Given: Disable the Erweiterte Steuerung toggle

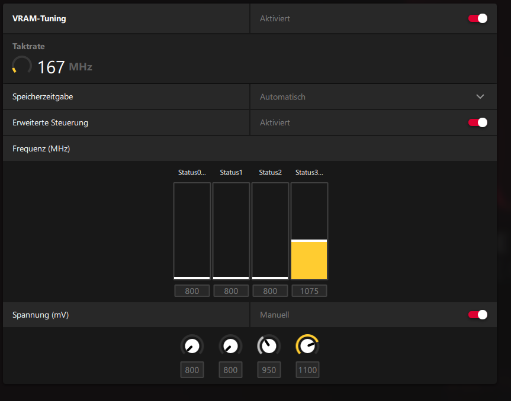Looking at the screenshot, I should pyautogui.click(x=478, y=122).
